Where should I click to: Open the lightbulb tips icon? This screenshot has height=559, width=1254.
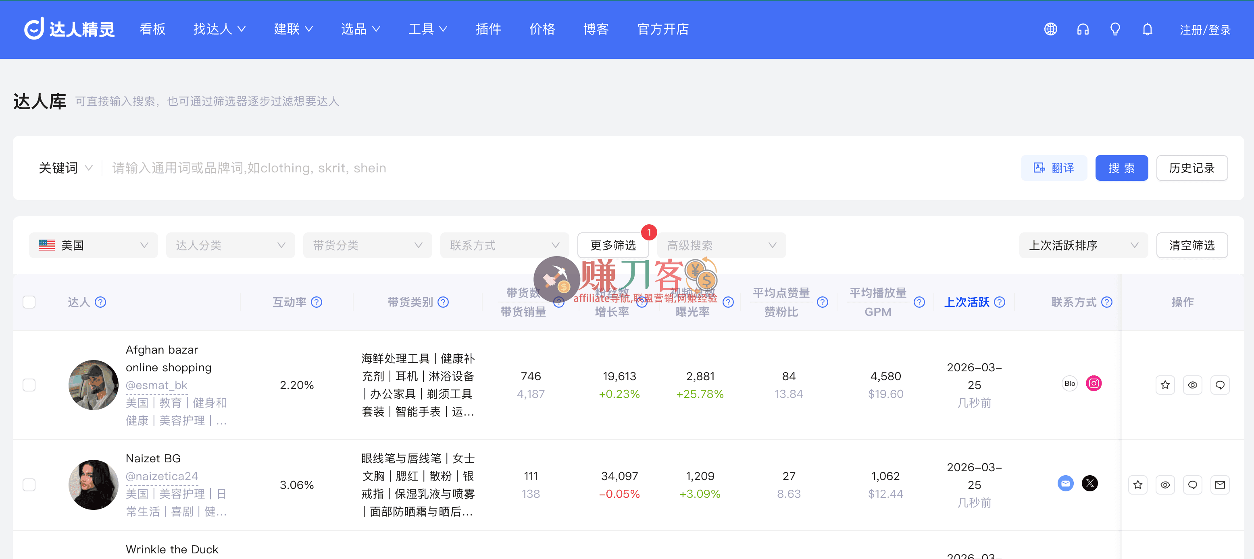pos(1115,29)
